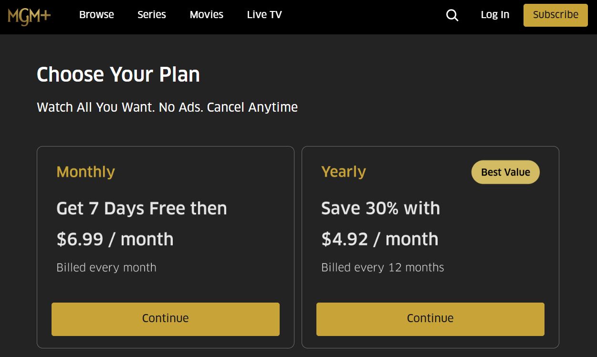Click the $4.92 per month price
Screen dimensions: 597x357
[379, 239]
